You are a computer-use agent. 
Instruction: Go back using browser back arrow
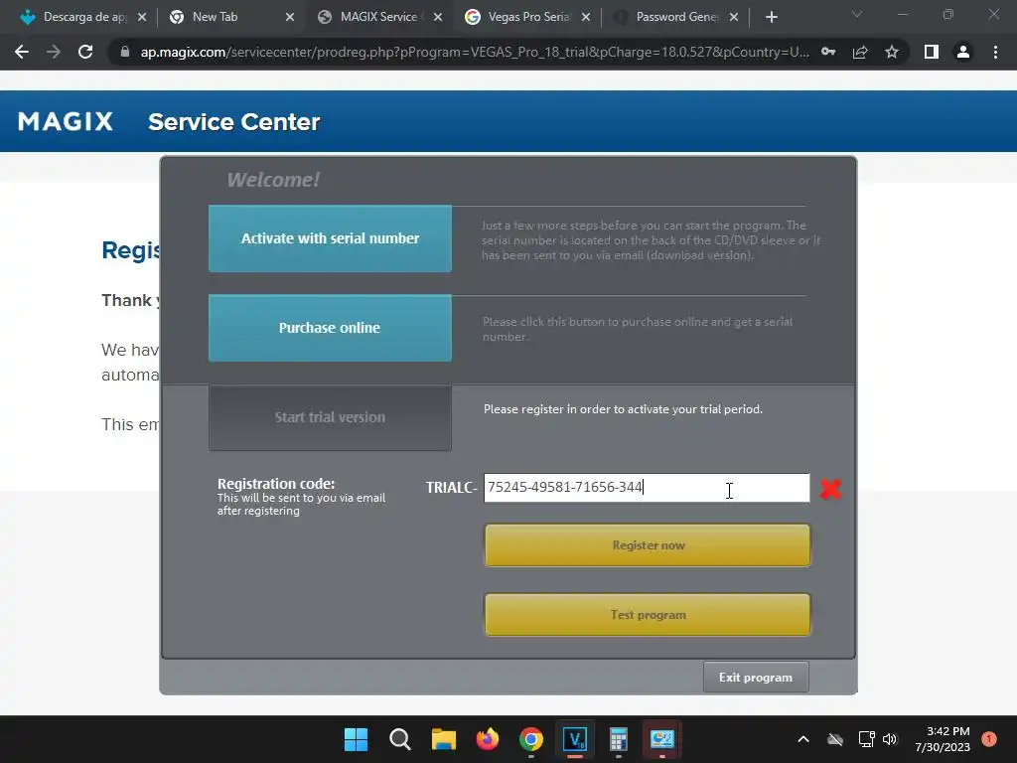click(x=22, y=52)
